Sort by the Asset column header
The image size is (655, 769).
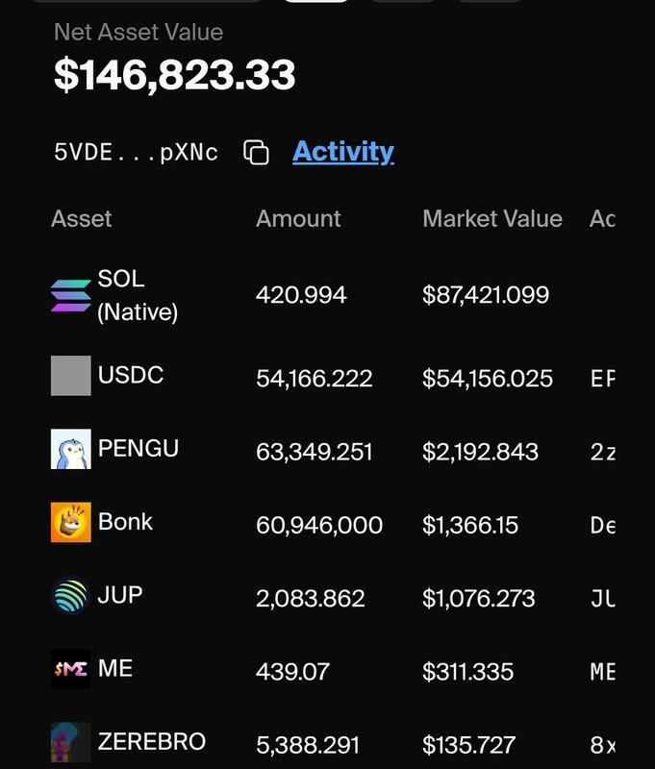click(x=82, y=219)
